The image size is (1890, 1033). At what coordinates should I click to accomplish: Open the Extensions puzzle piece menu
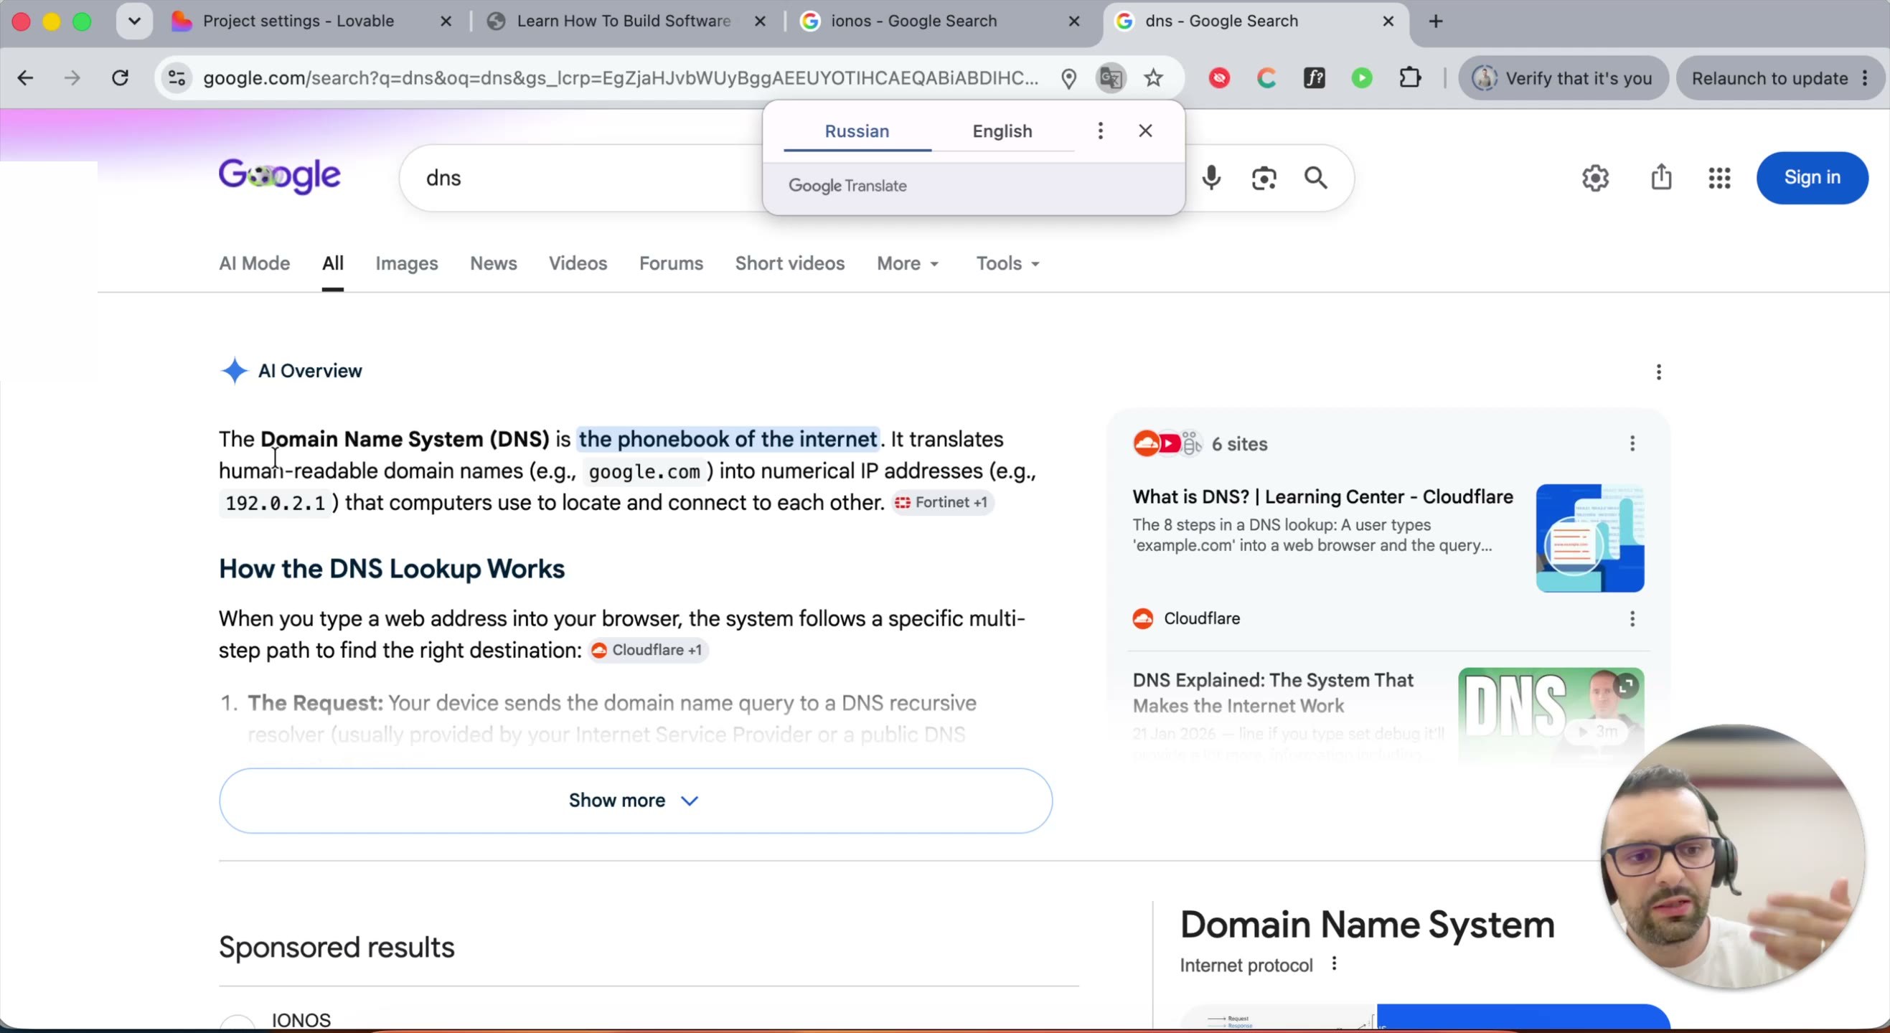1410,77
